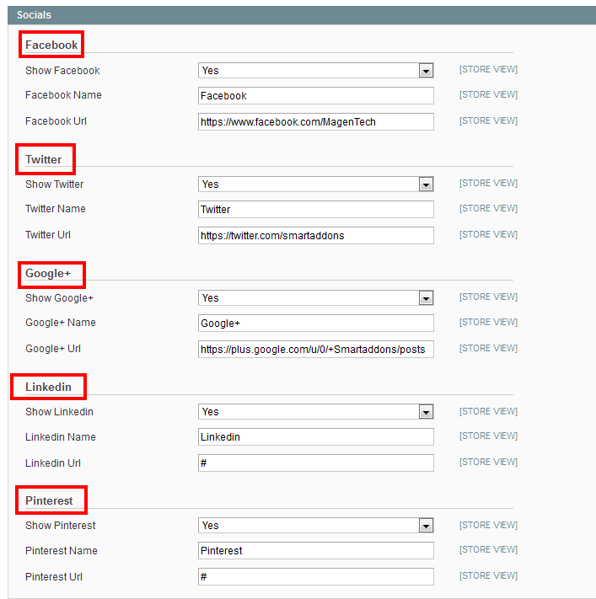Click the Linkedin group heading
Image resolution: width=596 pixels, height=599 pixels.
tap(48, 387)
